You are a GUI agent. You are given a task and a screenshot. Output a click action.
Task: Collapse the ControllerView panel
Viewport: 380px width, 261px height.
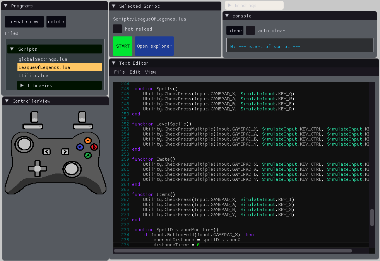click(7, 101)
